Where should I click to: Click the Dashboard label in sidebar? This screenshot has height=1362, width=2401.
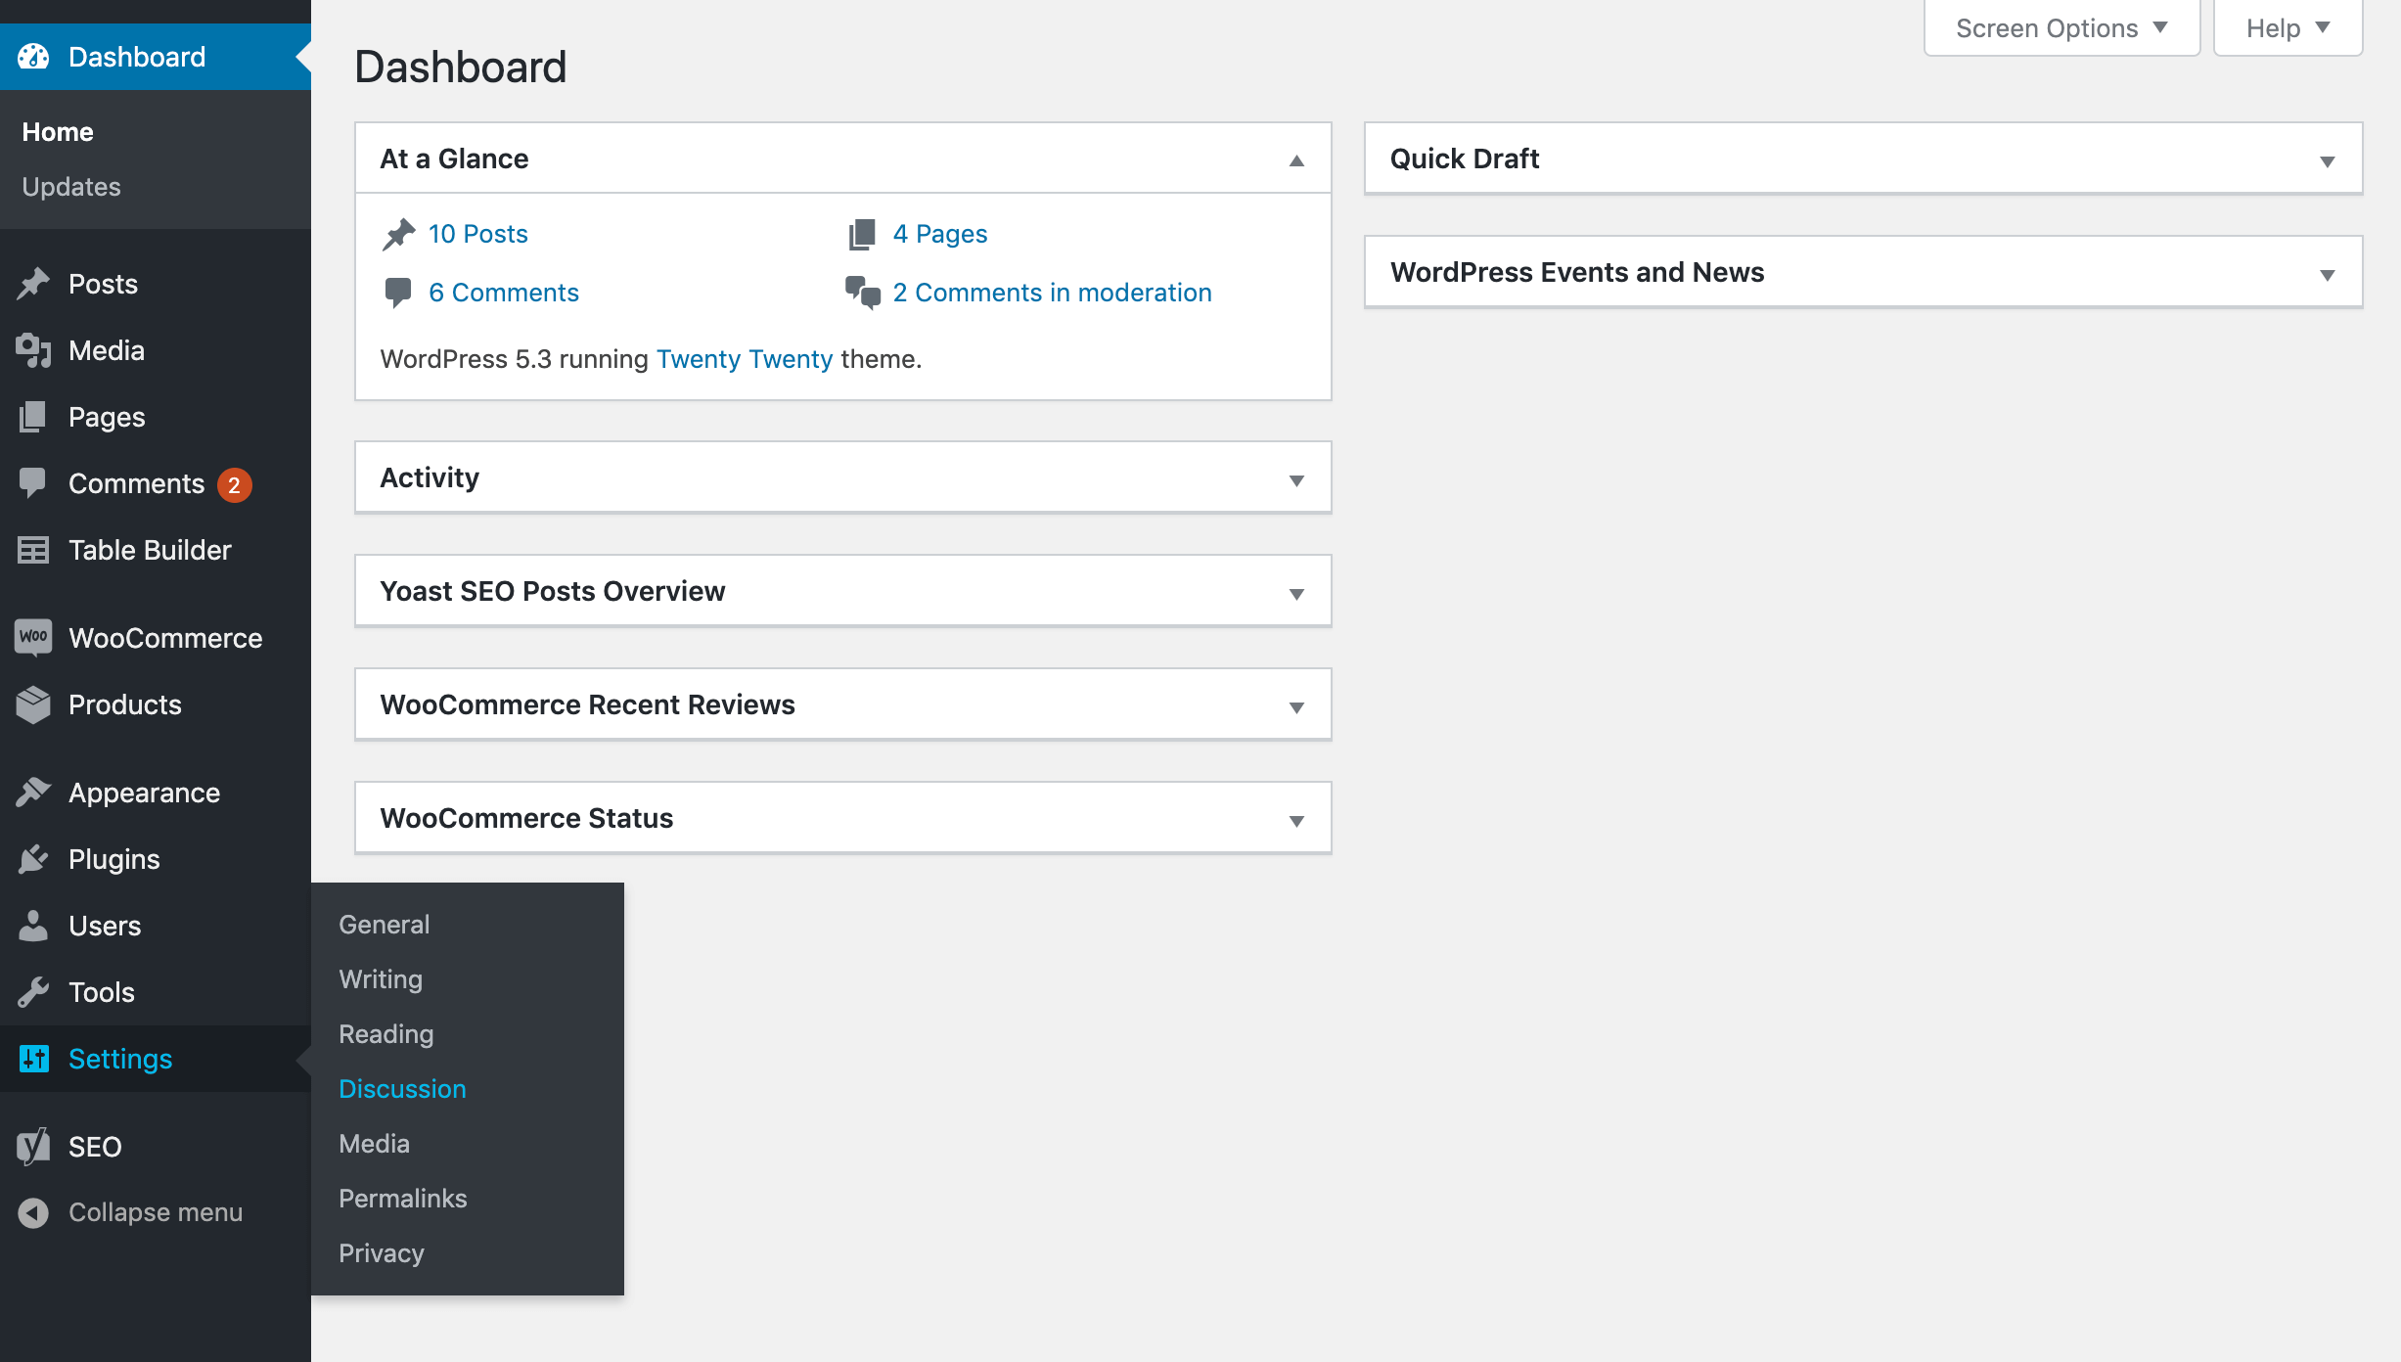(x=137, y=57)
